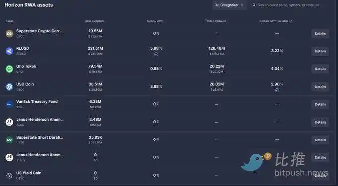Click the RLUSD token icon
The image size is (338, 186).
click(x=9, y=51)
